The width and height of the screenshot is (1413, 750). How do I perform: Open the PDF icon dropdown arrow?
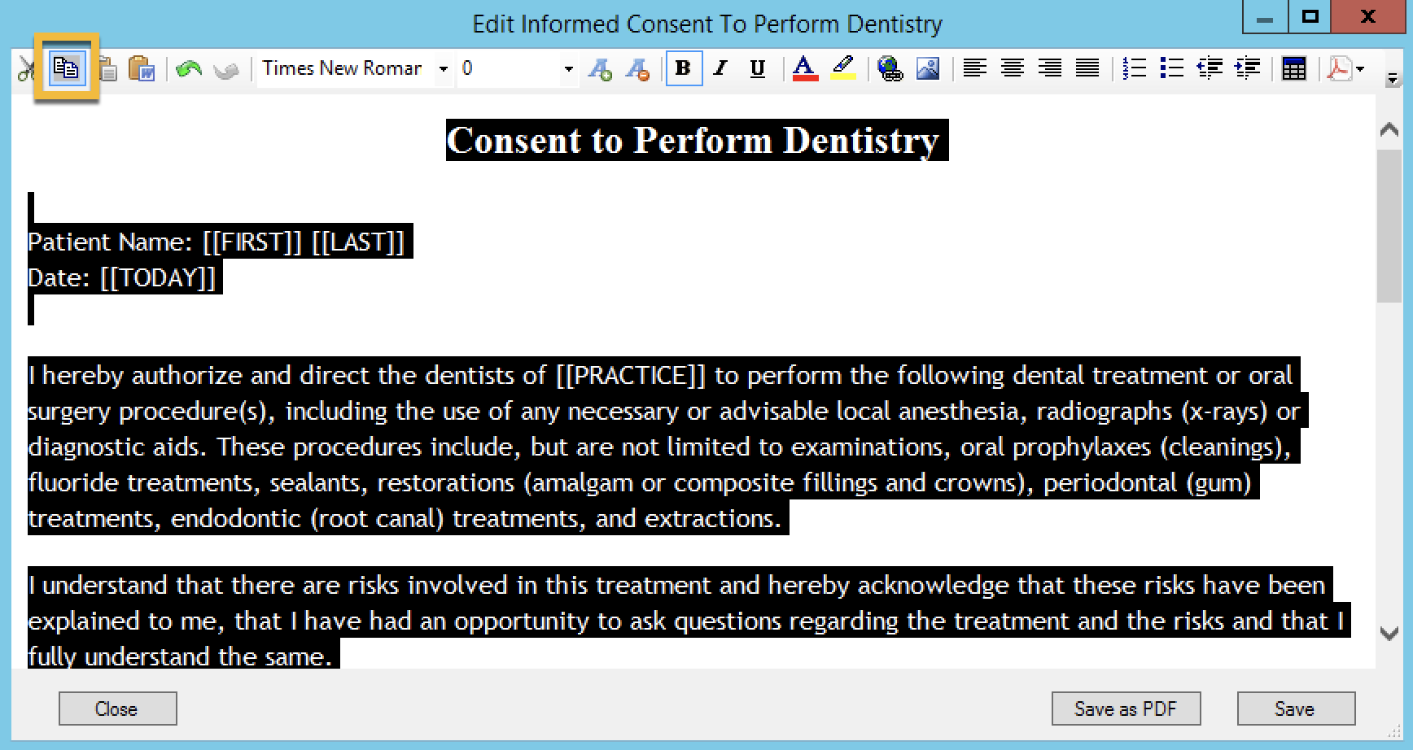pos(1360,69)
